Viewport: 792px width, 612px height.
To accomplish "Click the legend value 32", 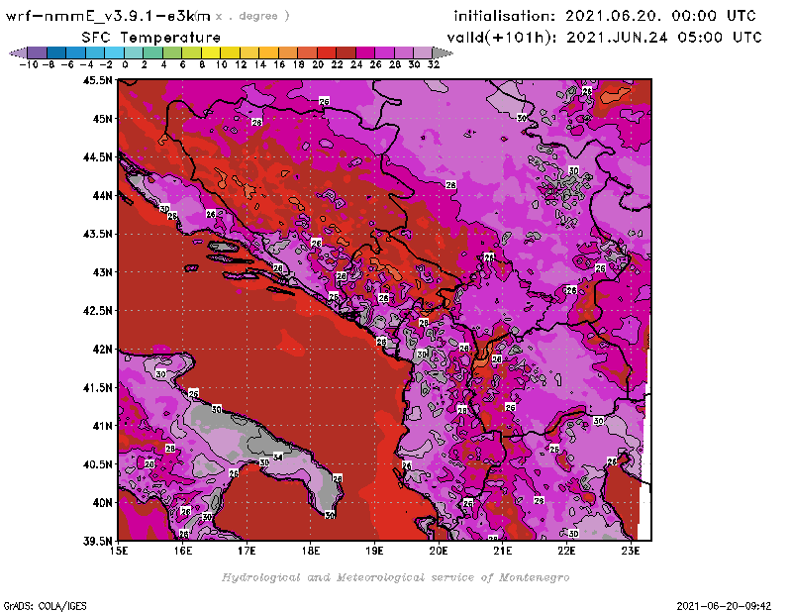I will pos(434,64).
